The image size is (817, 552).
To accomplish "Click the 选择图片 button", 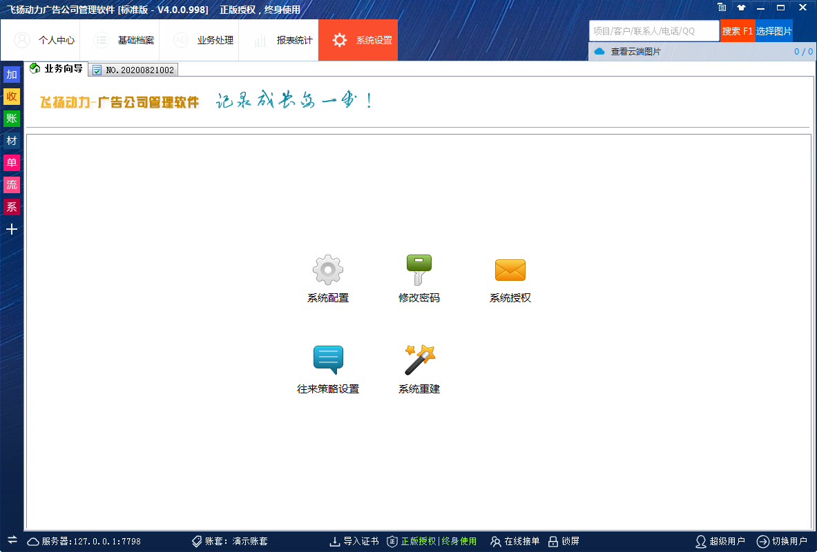I will [773, 31].
